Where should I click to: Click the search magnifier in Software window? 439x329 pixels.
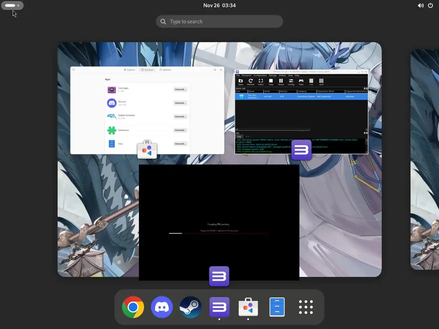click(x=73, y=70)
